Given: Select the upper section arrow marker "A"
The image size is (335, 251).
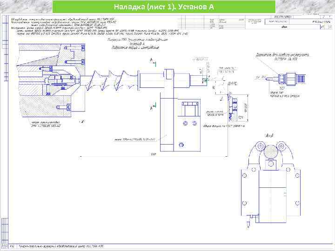Looking at the screenshot, I should 153,61.
